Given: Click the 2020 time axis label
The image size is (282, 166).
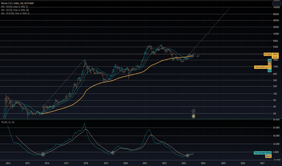Looking at the screenshot, I should 125,163.
